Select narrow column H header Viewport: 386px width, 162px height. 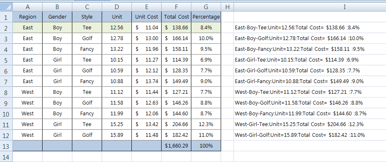click(x=227, y=7)
